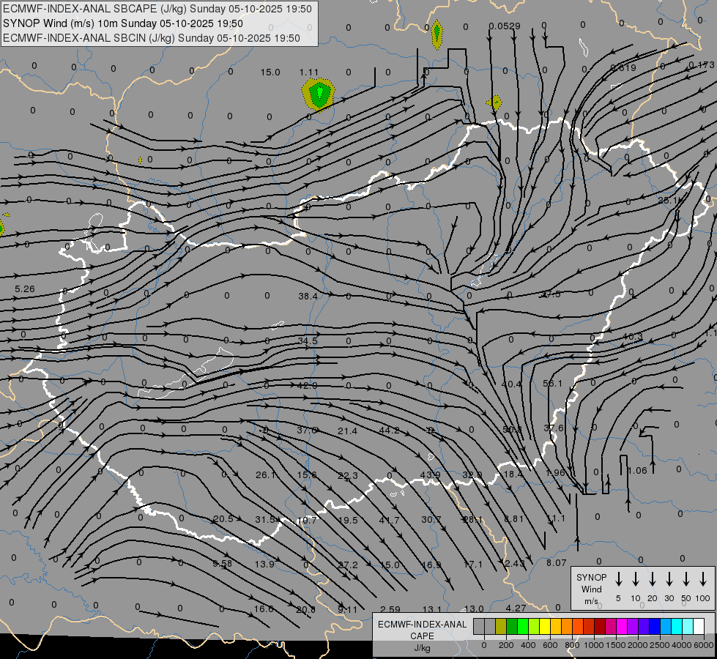717x659 pixels.
Task: Click the map value 18.4
Action: pos(513,474)
